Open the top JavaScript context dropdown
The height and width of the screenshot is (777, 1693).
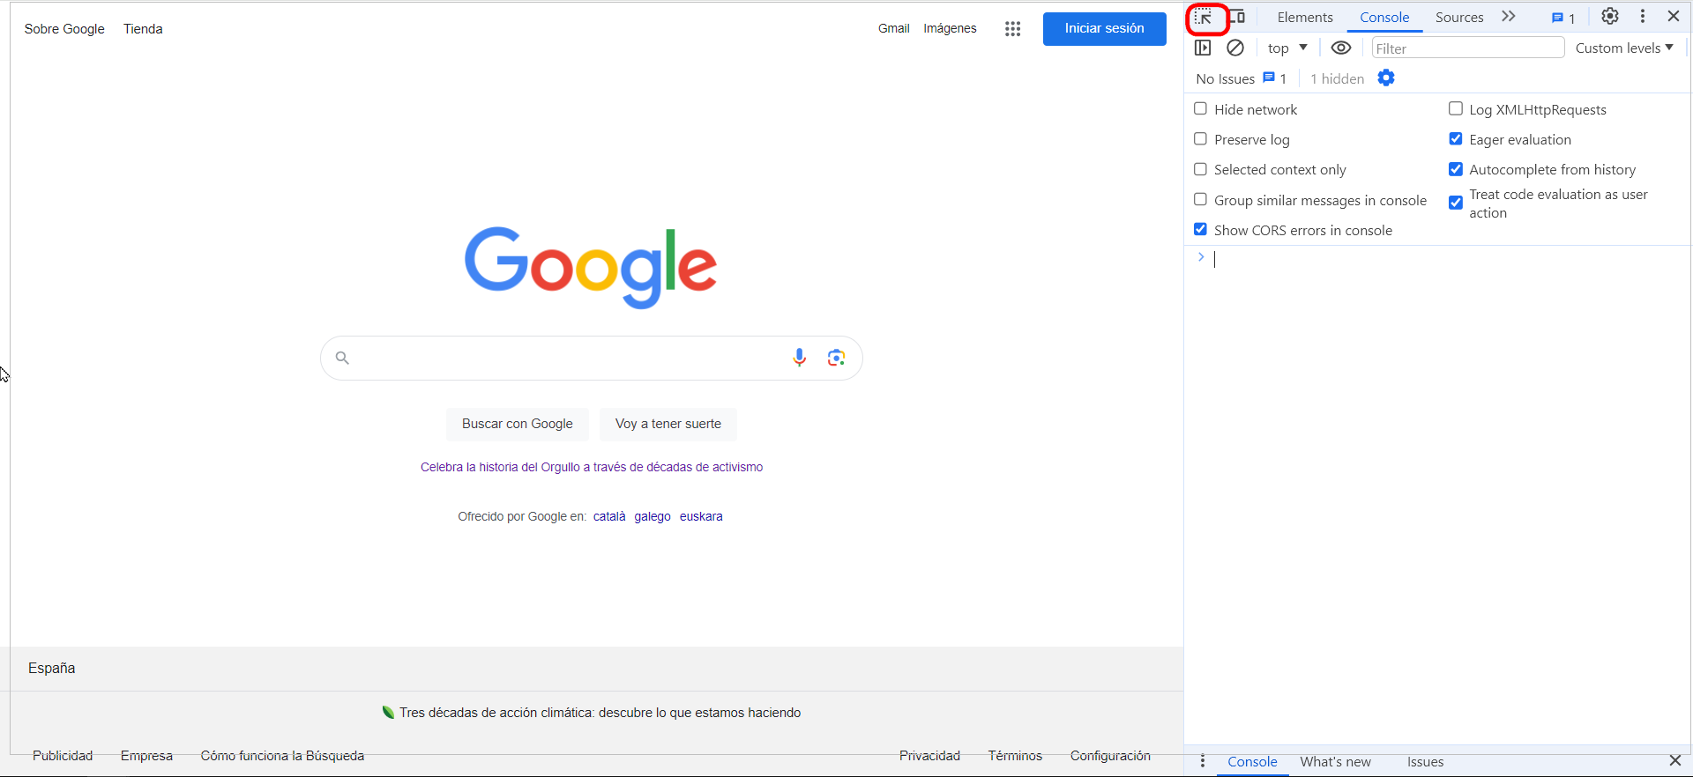(x=1287, y=48)
